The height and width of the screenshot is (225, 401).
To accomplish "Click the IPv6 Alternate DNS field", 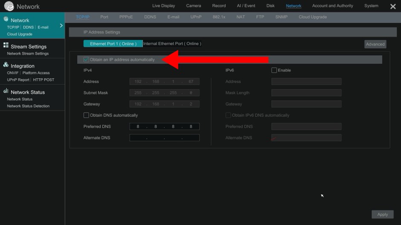I will pyautogui.click(x=306, y=137).
